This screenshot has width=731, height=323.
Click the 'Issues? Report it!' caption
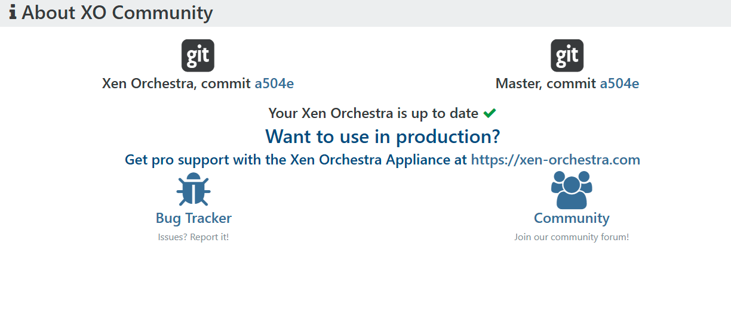coord(193,237)
